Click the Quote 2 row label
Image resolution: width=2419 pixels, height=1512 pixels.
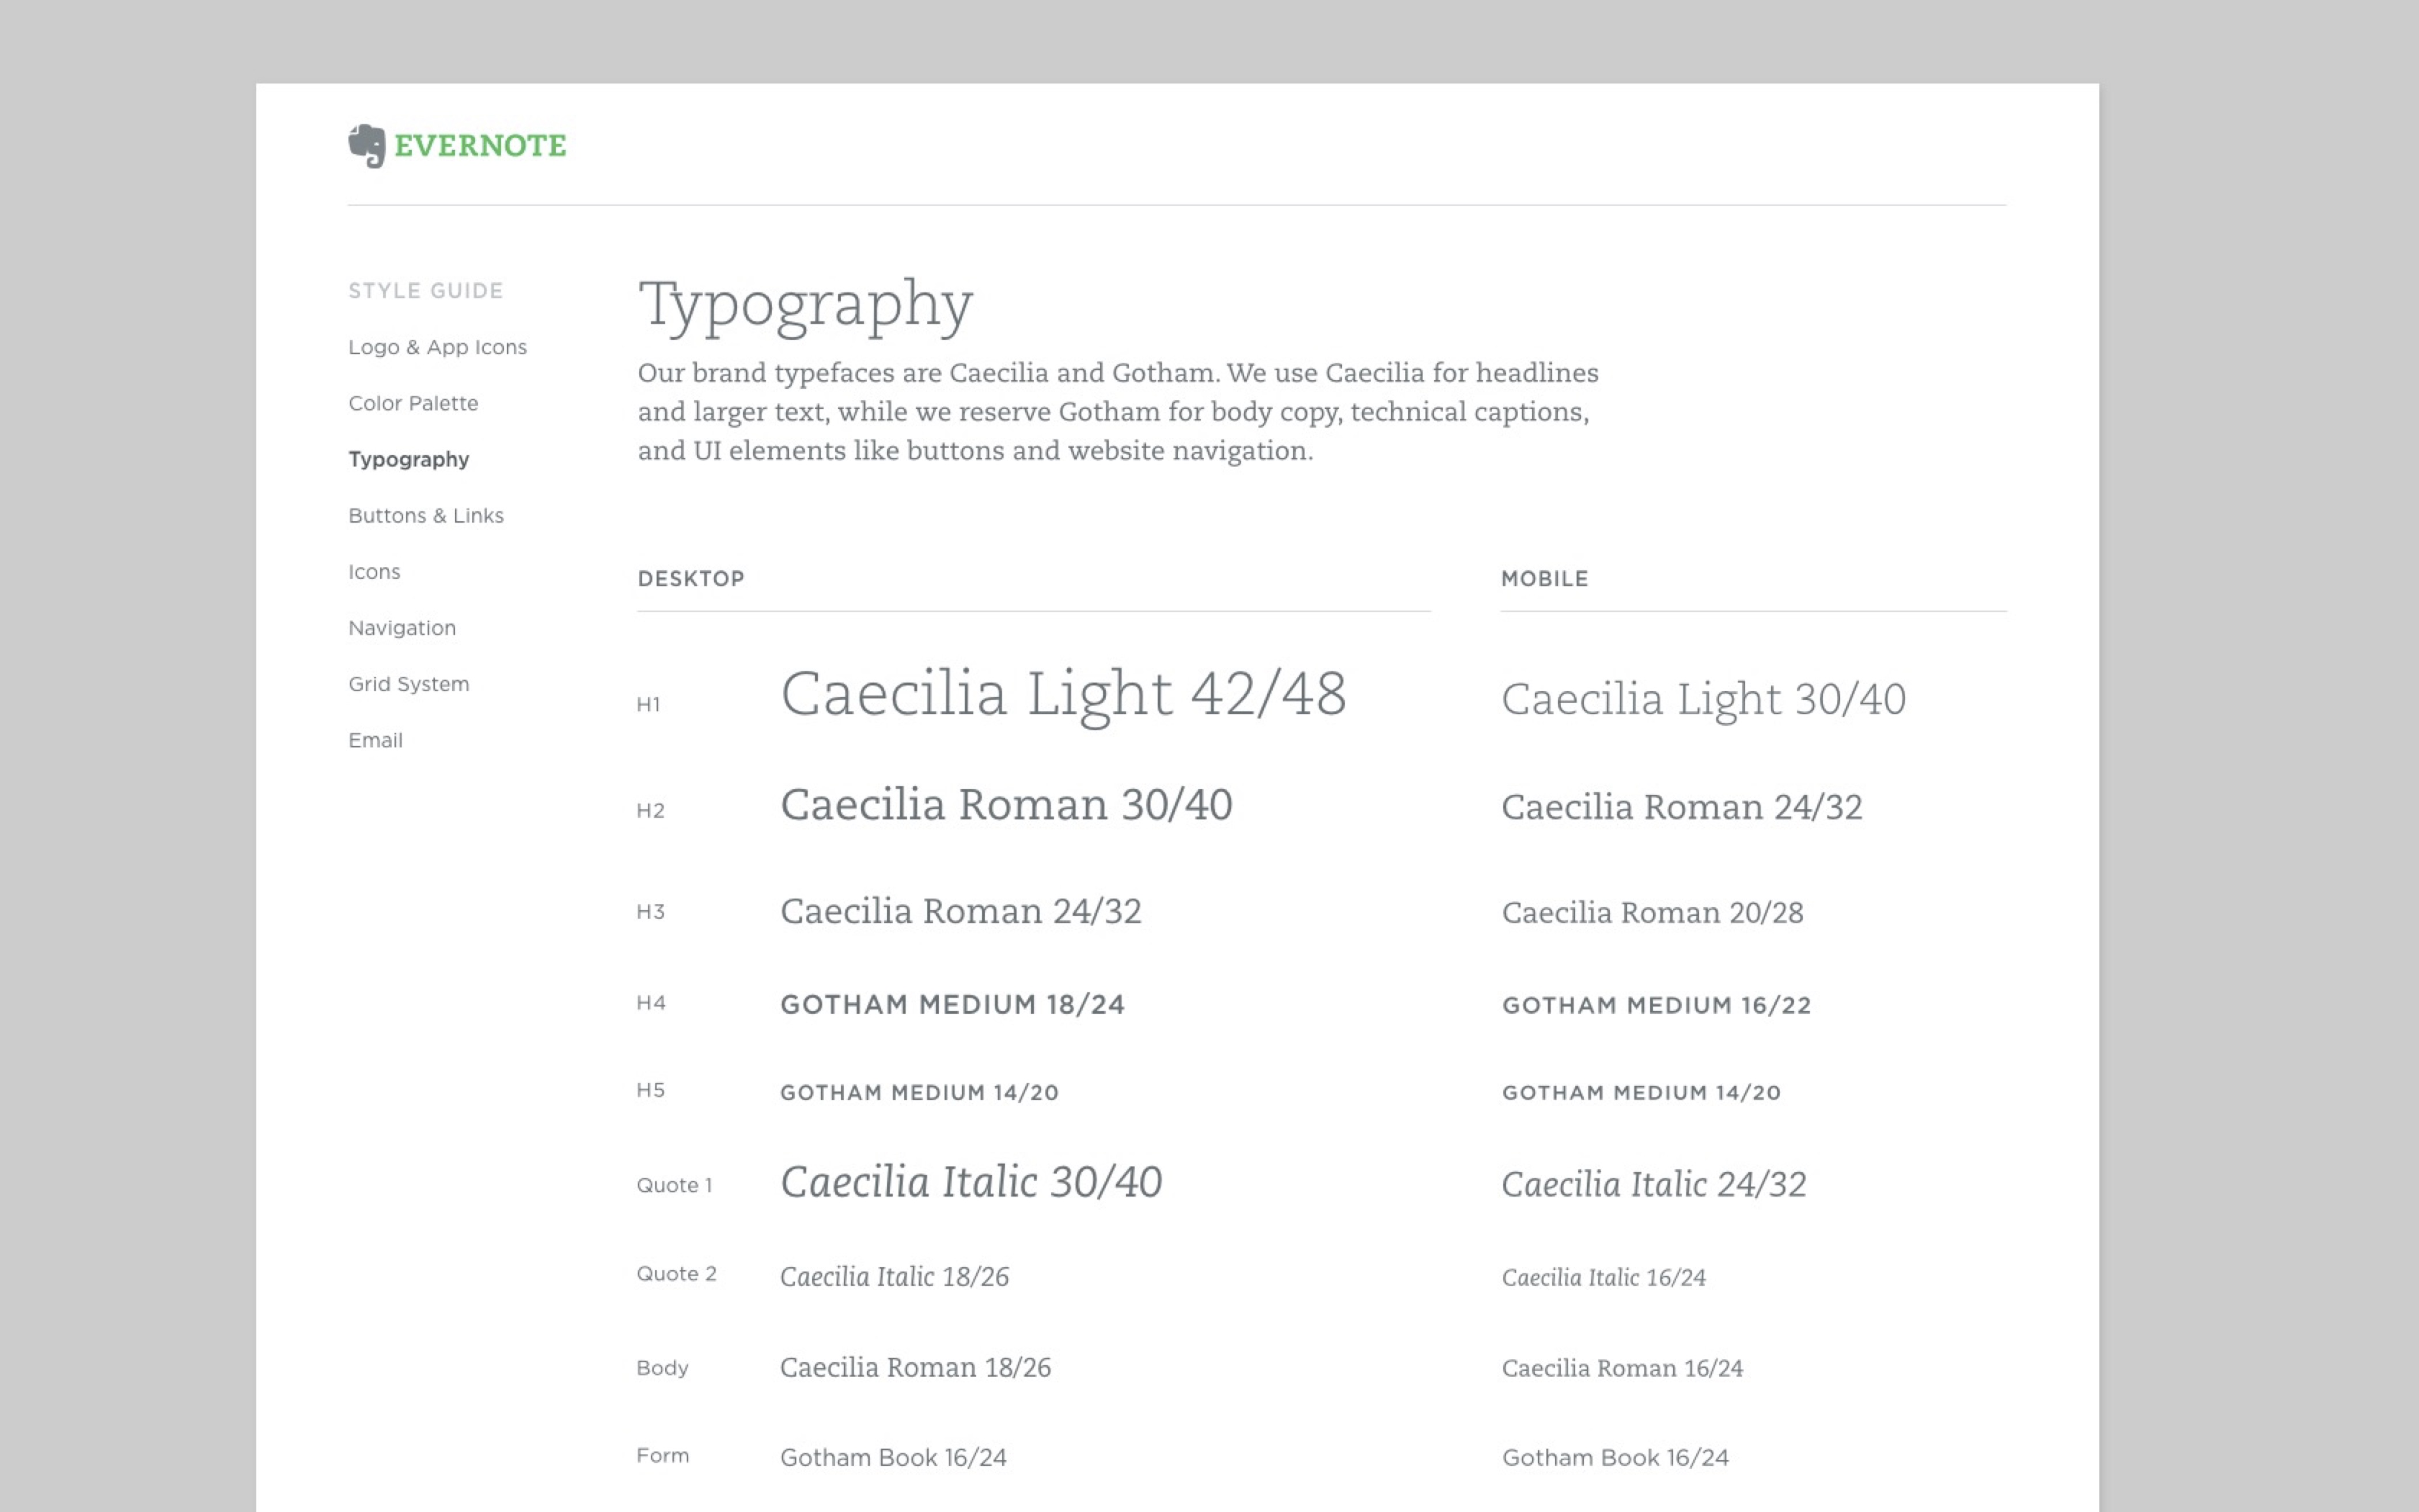(x=677, y=1274)
